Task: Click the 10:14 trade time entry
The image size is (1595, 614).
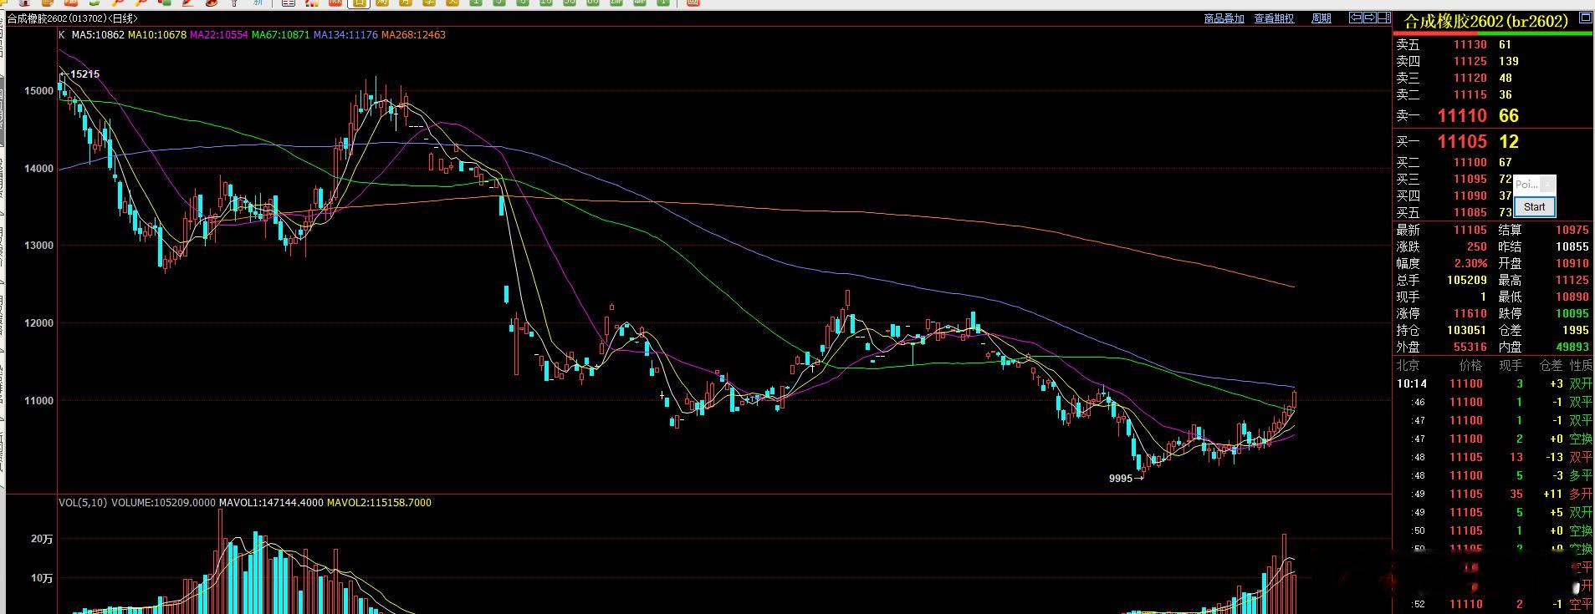Action: [1412, 384]
